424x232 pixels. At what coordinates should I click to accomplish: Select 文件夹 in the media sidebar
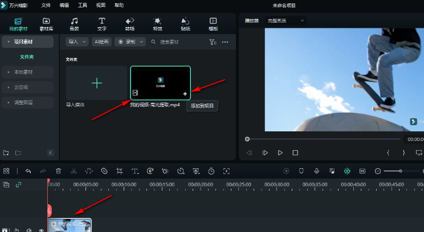point(27,57)
